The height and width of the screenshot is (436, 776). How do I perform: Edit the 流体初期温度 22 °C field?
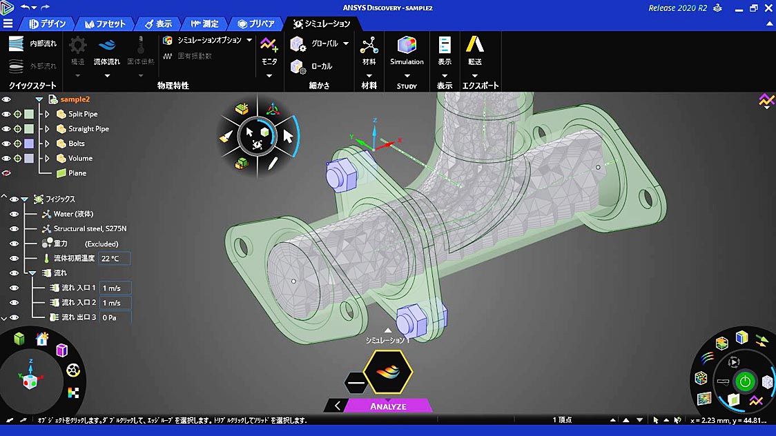(x=114, y=259)
